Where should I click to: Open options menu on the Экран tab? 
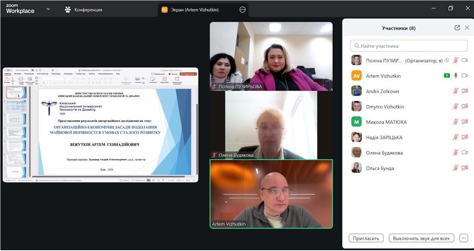coord(243,9)
